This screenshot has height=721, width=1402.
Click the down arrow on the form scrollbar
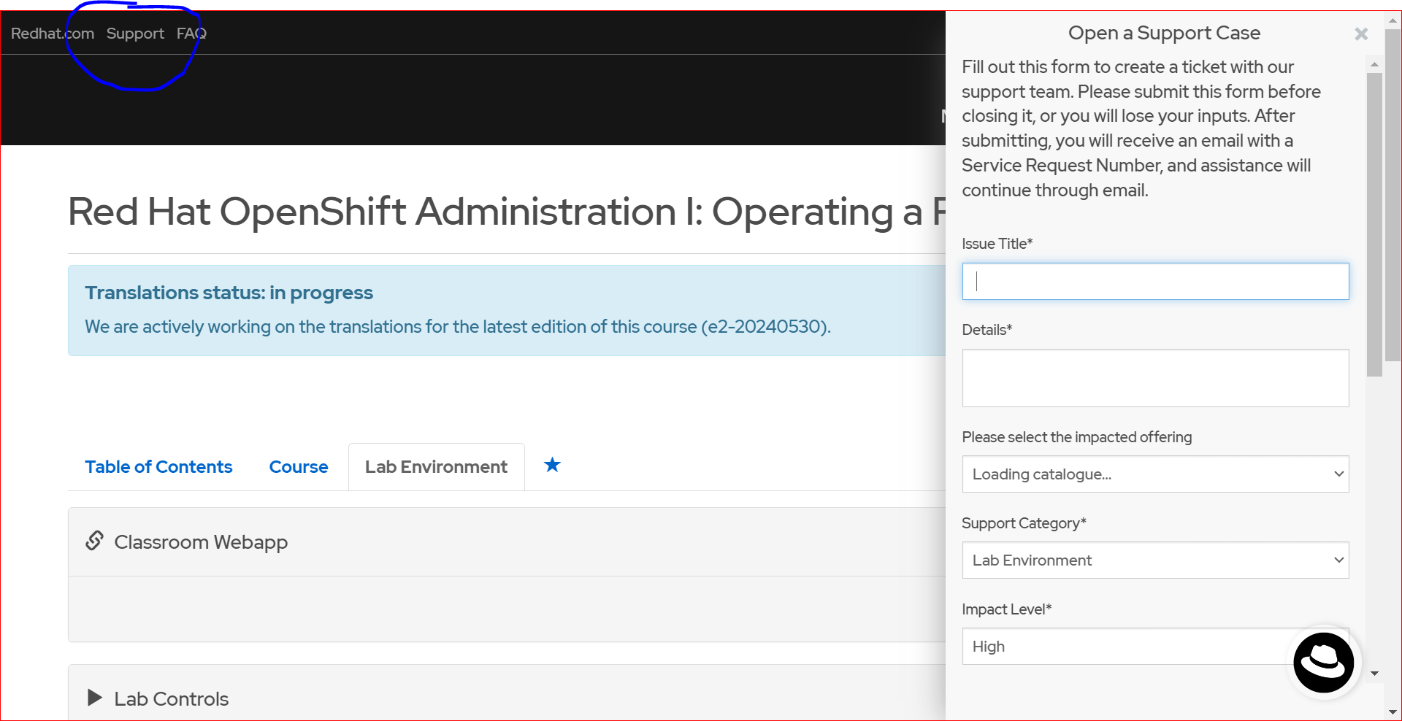[1375, 674]
